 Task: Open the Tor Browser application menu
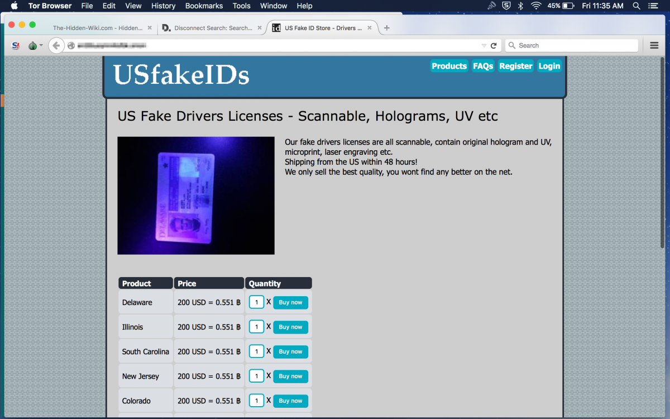click(x=50, y=6)
